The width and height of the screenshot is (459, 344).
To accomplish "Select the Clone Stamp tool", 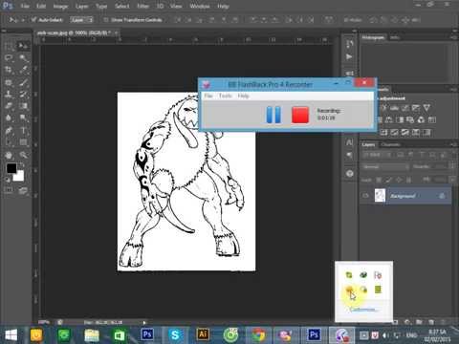I will pos(9,95).
